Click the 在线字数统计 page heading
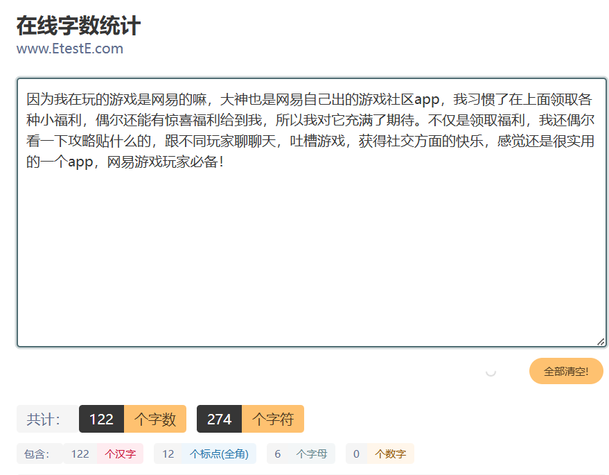 point(78,26)
